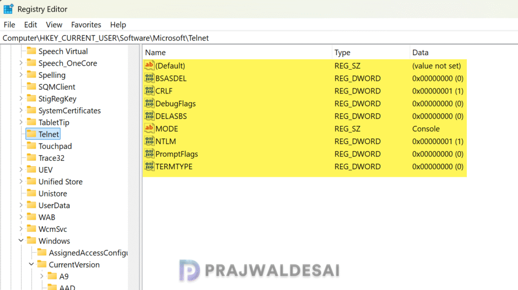518x290 pixels.
Task: Open the Edit menu
Action: pyautogui.click(x=30, y=25)
